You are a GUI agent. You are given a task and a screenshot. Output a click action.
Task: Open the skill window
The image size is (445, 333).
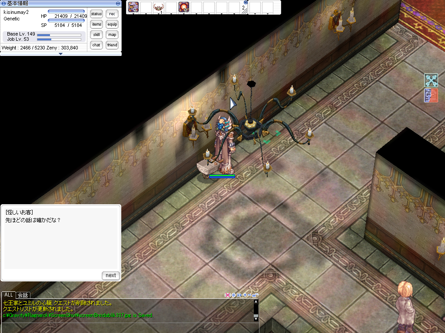96,35
